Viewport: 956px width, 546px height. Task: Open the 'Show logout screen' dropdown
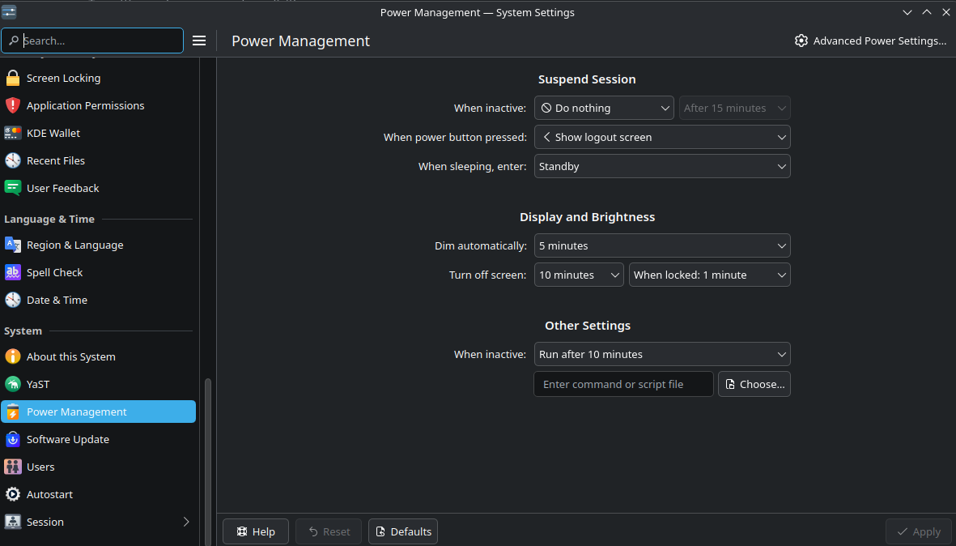pos(661,137)
